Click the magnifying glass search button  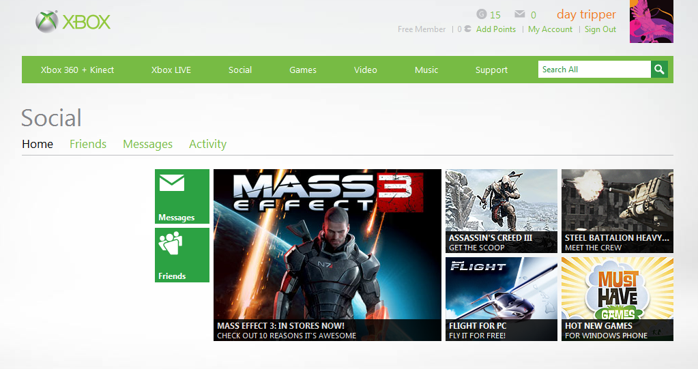pyautogui.click(x=659, y=70)
